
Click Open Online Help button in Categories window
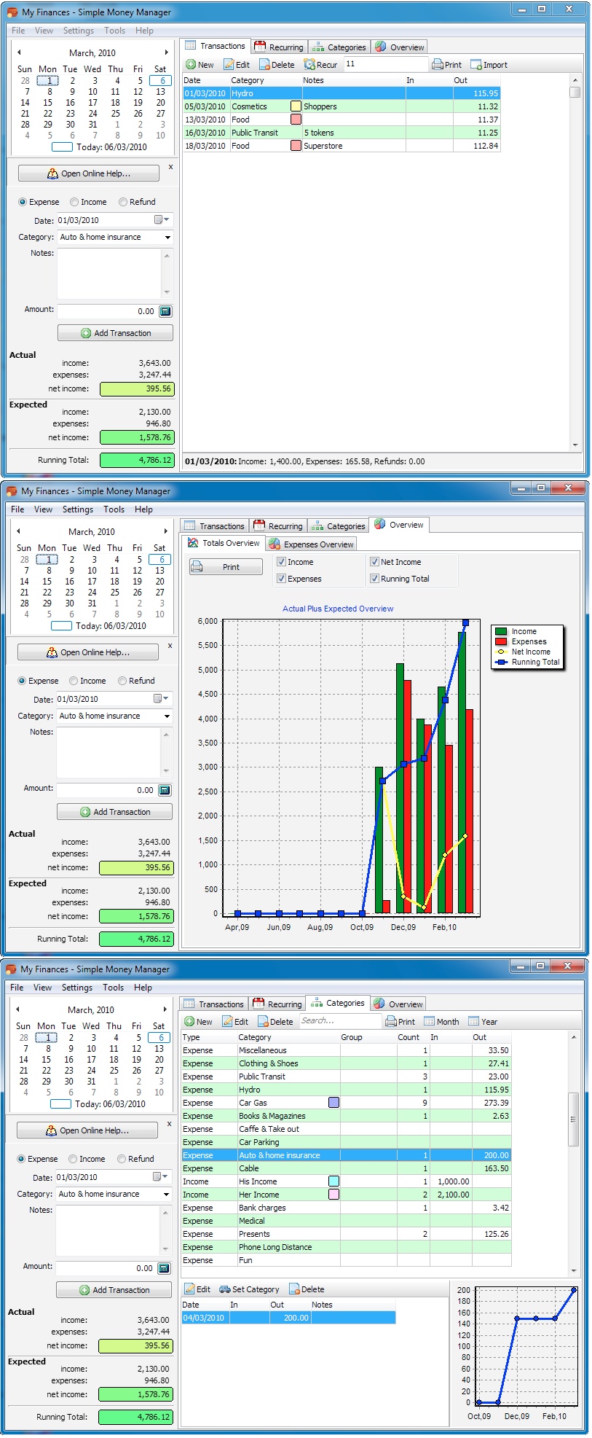[x=87, y=1130]
